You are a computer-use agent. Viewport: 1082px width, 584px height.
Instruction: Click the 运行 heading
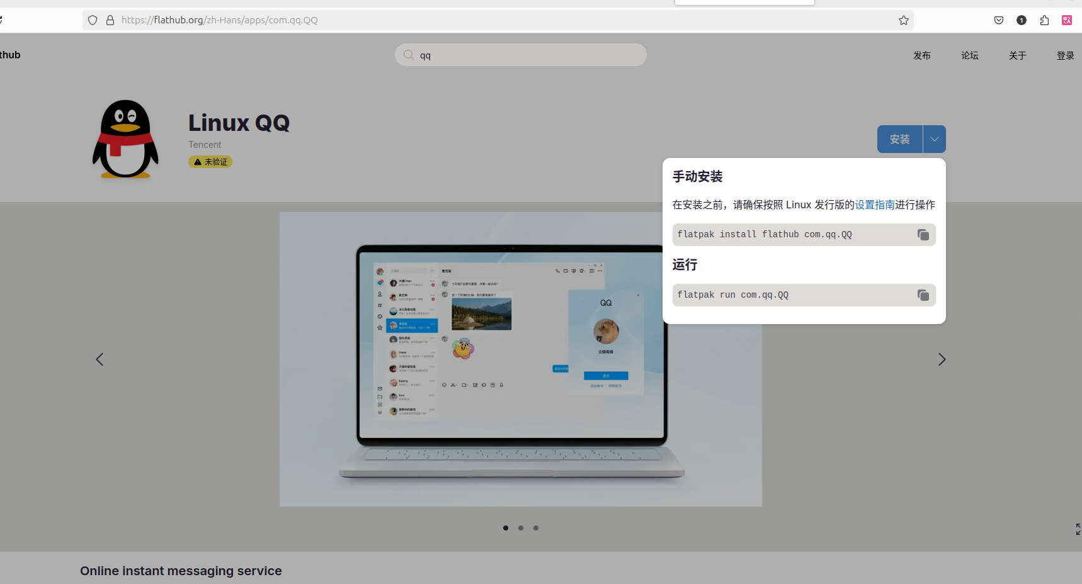click(x=685, y=265)
